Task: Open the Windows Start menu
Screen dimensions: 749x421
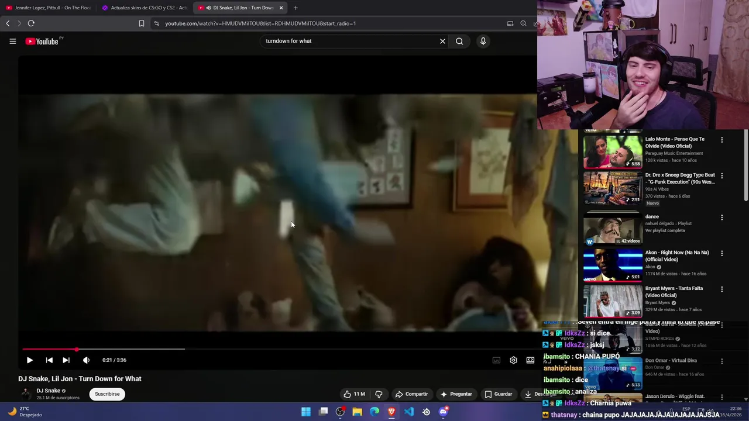Action: (x=306, y=412)
